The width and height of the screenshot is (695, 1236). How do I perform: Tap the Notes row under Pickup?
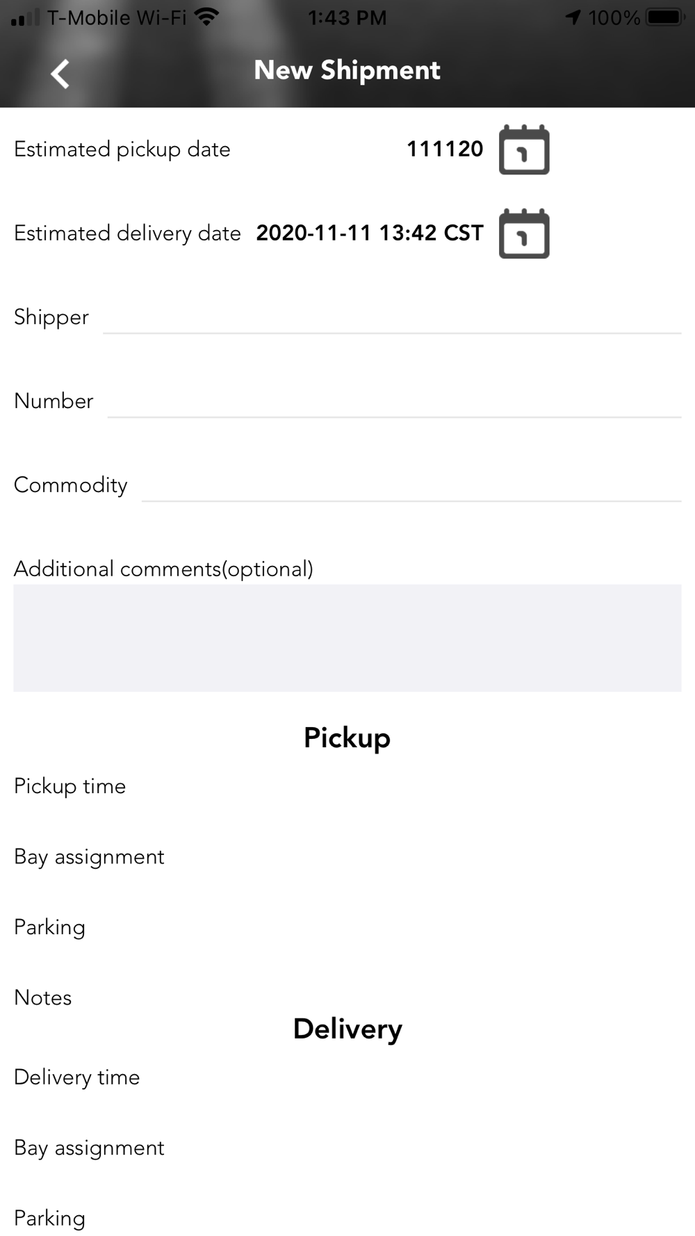pos(43,998)
